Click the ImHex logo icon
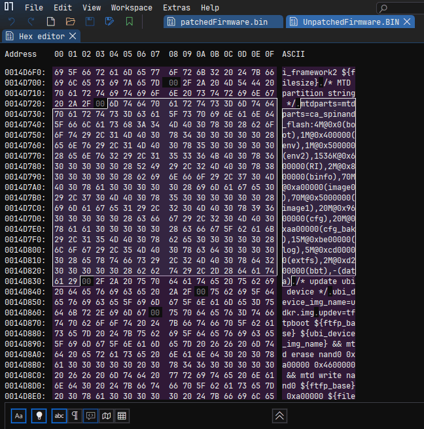 click(9, 7)
